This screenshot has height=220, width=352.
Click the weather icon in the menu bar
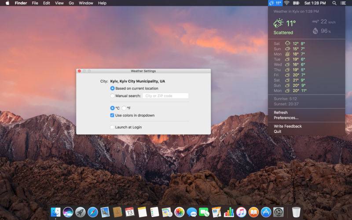pos(275,3)
